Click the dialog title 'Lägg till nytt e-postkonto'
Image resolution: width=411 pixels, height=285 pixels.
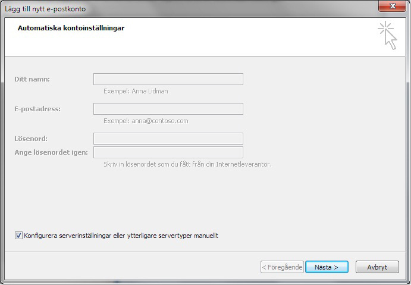(45, 9)
